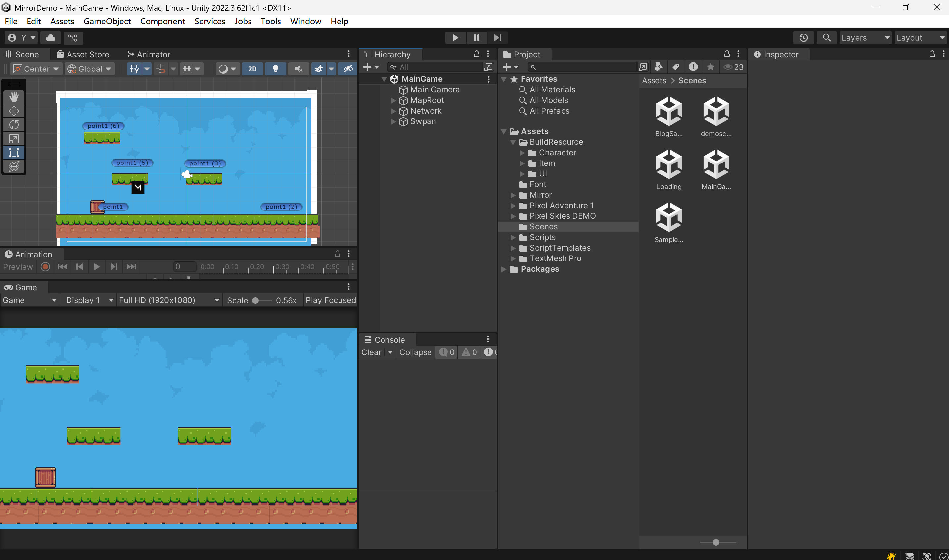
Task: Switch to the Animator tab
Action: click(x=149, y=54)
